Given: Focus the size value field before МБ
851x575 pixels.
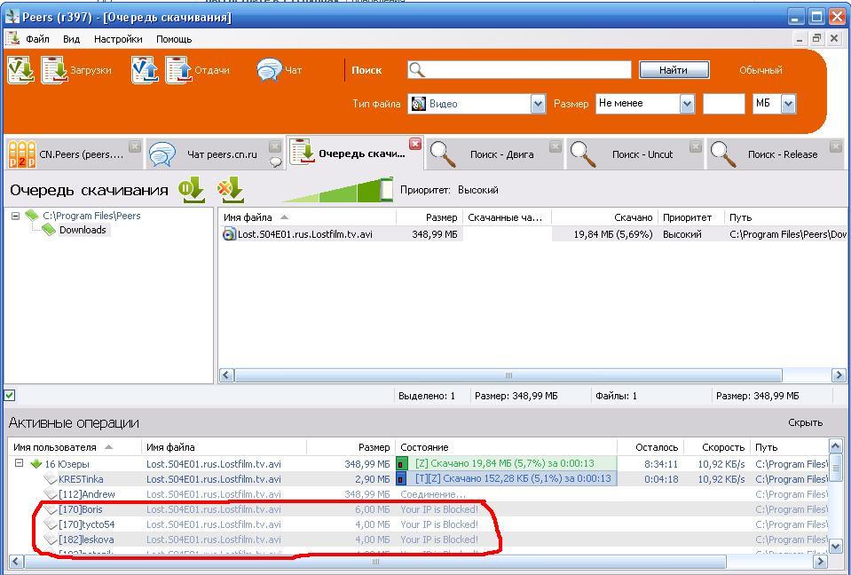Looking at the screenshot, I should pyautogui.click(x=723, y=104).
